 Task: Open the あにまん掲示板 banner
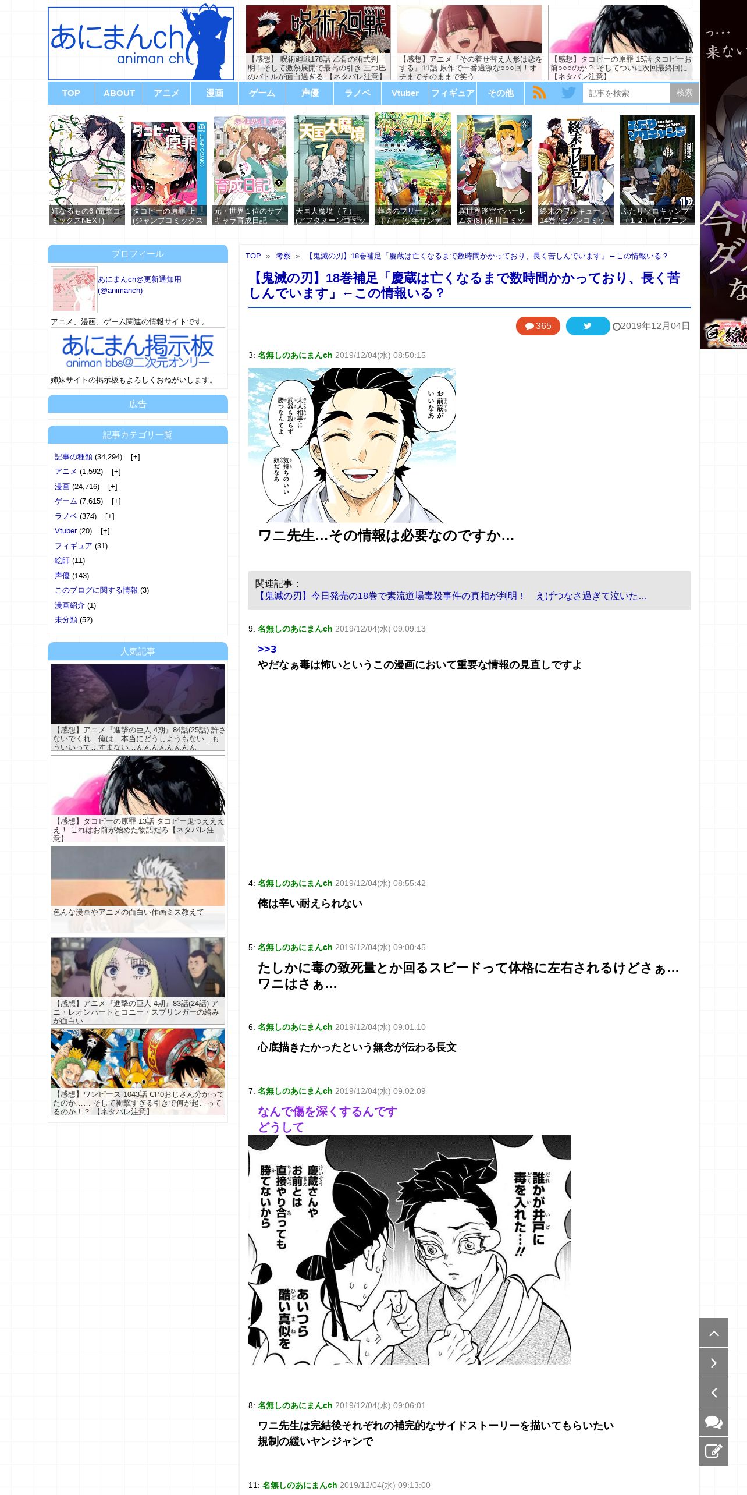[x=138, y=350]
